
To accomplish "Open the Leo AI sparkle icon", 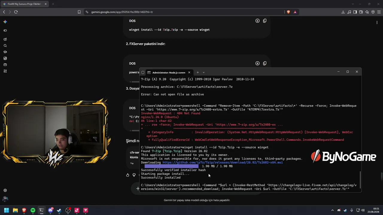I will [x=367, y=12].
